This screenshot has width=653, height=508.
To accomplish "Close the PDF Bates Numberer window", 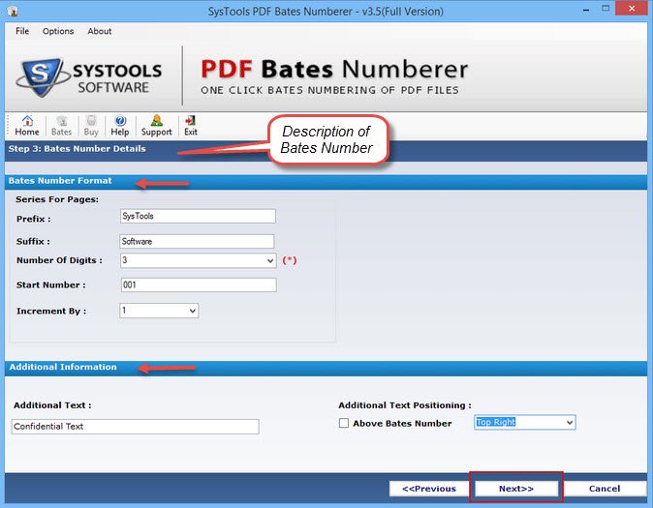I will point(632,9).
